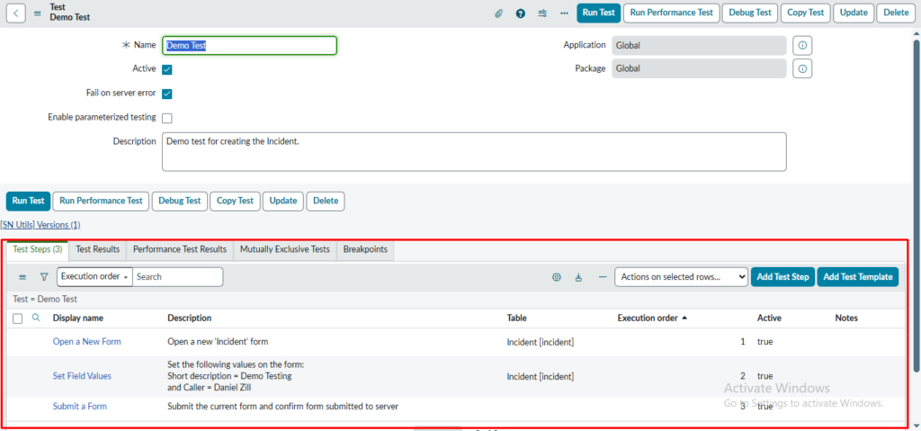921x431 pixels.
Task: Open the Set Field Values step link
Action: (82, 376)
